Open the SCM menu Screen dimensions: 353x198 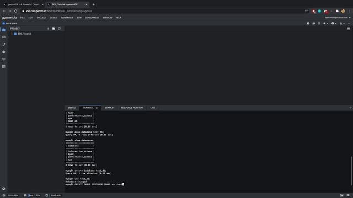(x=79, y=18)
